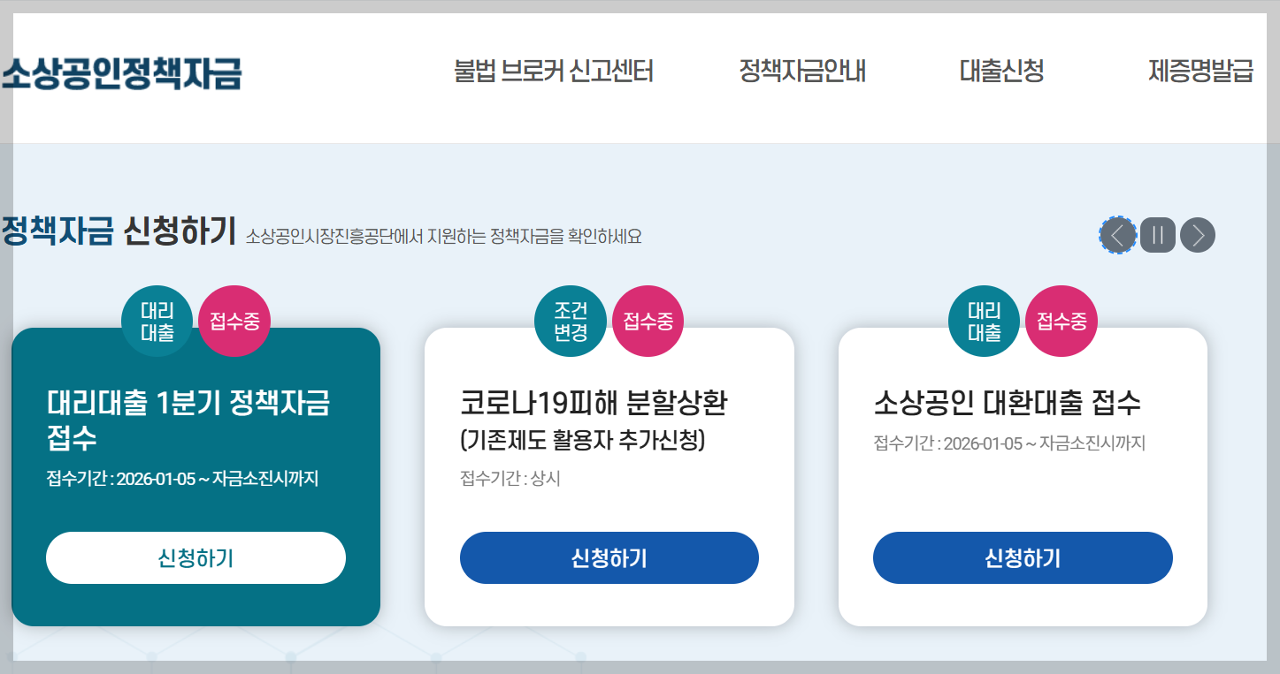This screenshot has width=1280, height=674.
Task: Click the 조건변경 badge on the middle card
Action: pos(571,320)
